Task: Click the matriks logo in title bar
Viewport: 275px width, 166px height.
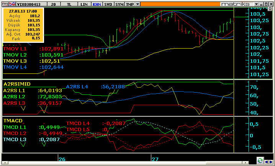Action: (235, 3)
